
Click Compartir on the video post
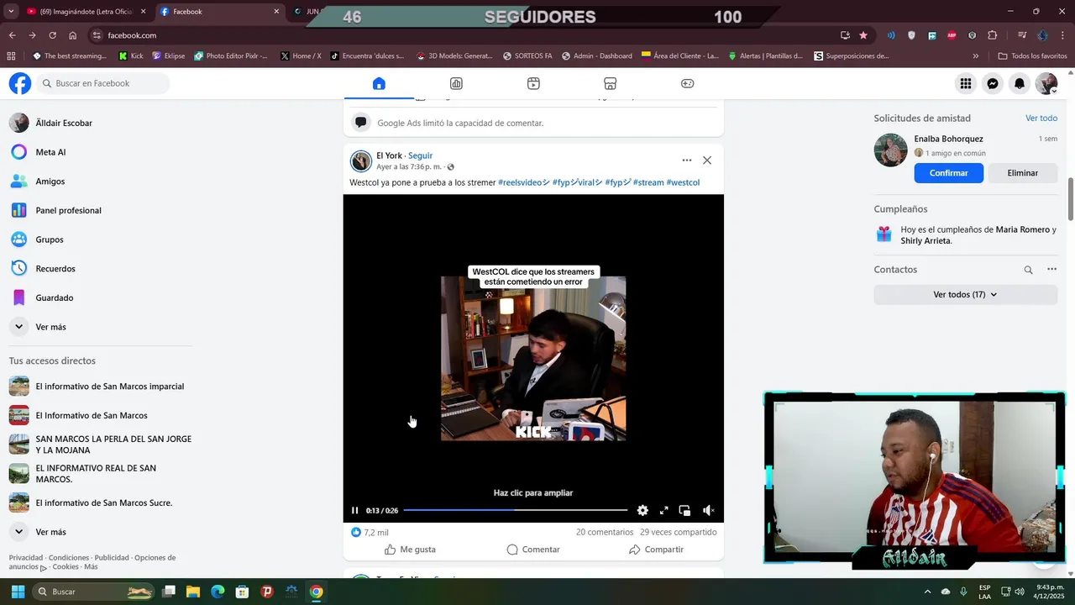pos(656,550)
